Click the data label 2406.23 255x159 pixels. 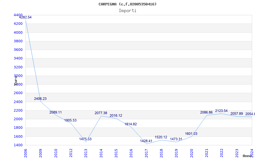tap(40, 99)
